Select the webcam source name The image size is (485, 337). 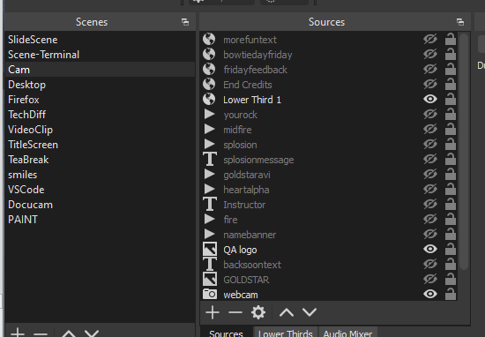(241, 295)
